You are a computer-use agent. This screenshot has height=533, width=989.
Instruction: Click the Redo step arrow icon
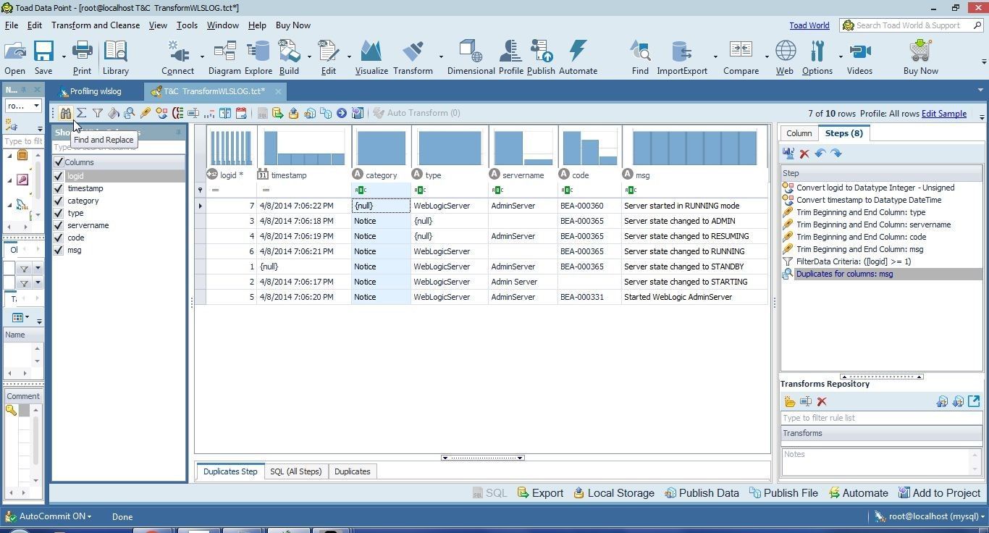[x=836, y=154]
